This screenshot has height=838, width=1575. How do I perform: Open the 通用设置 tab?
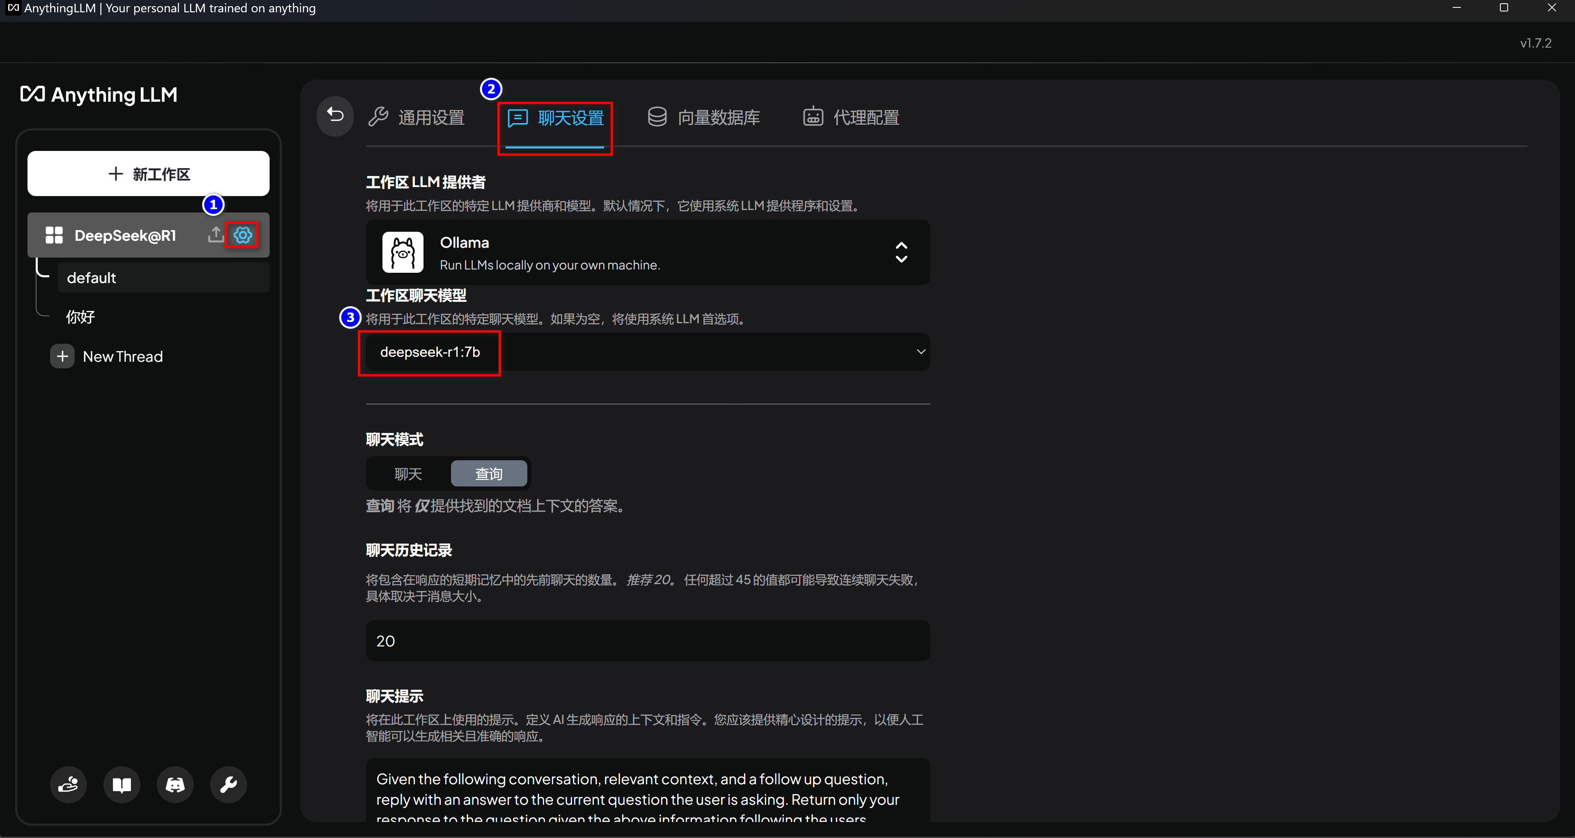pos(417,117)
